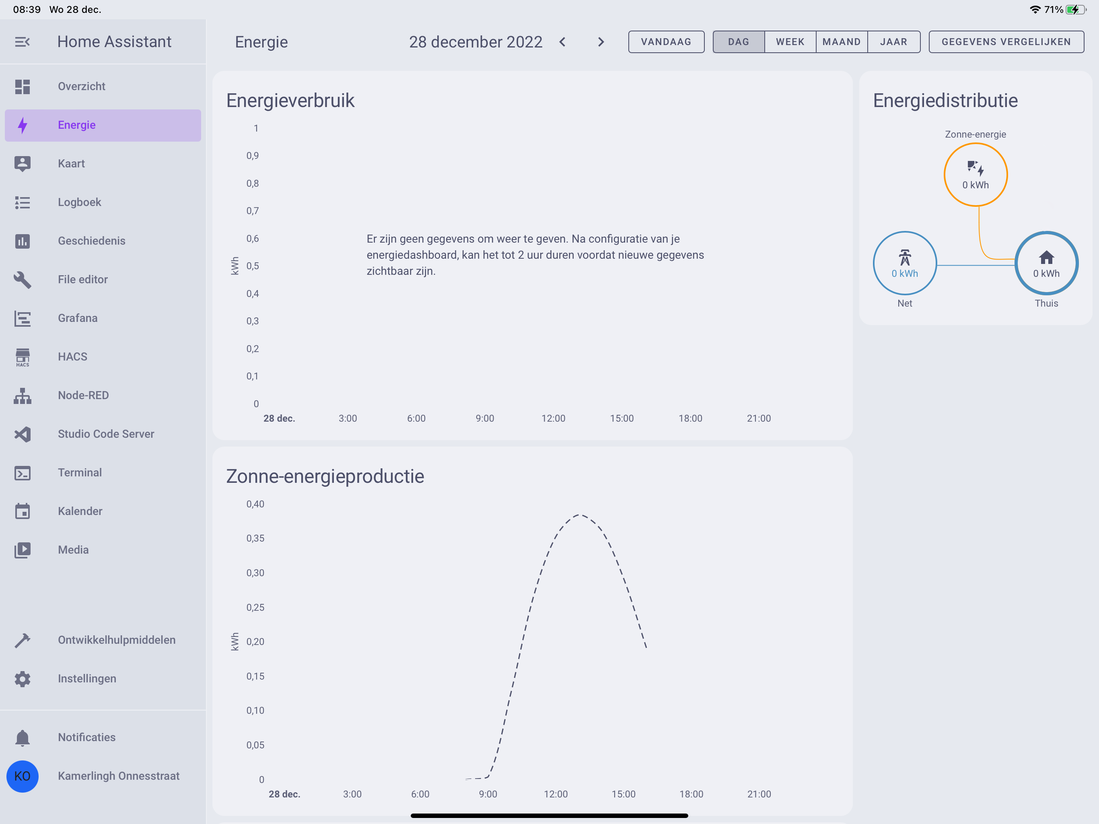The image size is (1099, 824).
Task: Collapse the sidebar with the menu icon
Action: point(23,42)
